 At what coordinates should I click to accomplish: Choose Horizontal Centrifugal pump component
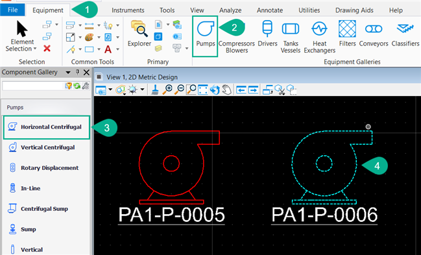click(47, 127)
